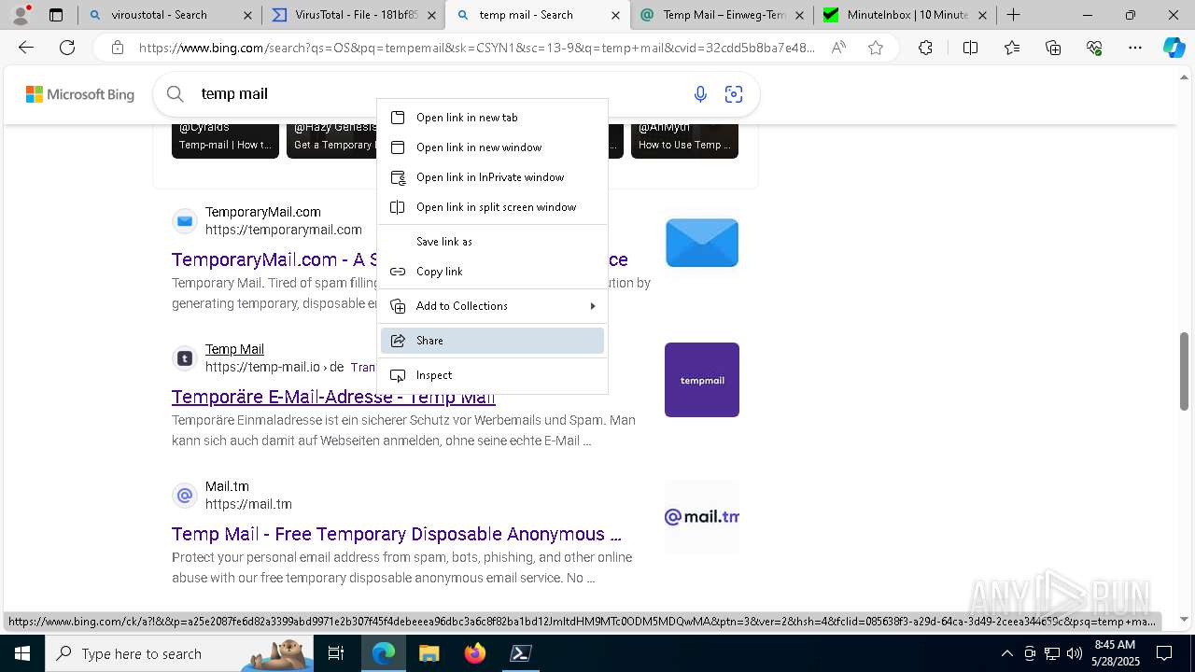This screenshot has width=1195, height=672.
Task: Launch Firefox from the taskbar
Action: pyautogui.click(x=475, y=653)
